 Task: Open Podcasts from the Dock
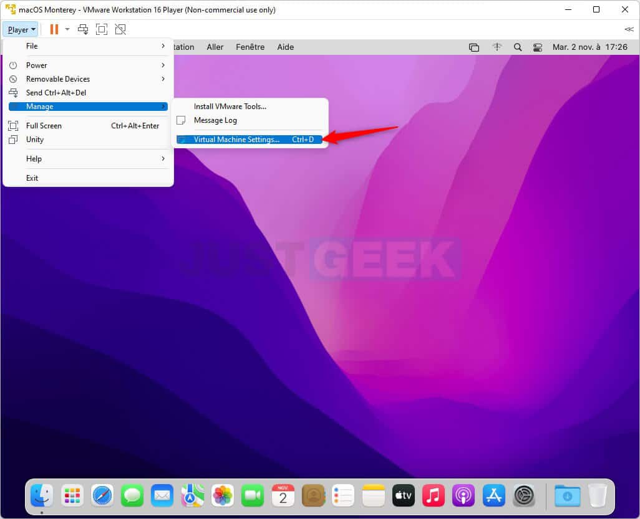click(x=463, y=495)
